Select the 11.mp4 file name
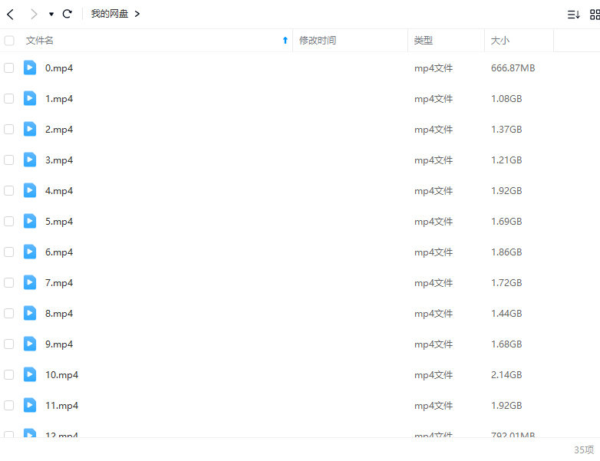Viewport: 600px width, 461px height. (x=61, y=405)
